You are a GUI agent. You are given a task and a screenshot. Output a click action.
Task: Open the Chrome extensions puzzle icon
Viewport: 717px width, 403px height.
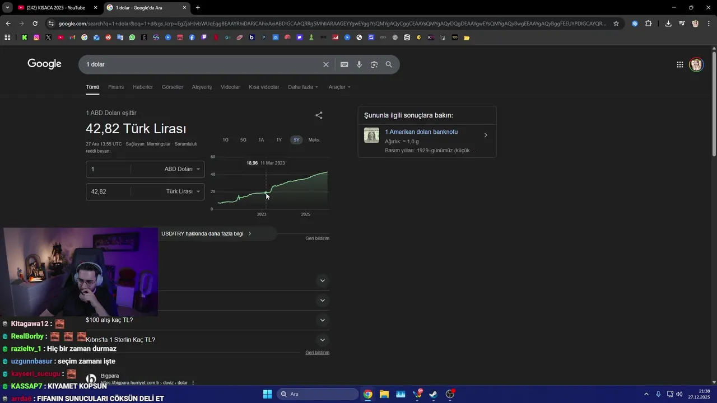pos(649,24)
